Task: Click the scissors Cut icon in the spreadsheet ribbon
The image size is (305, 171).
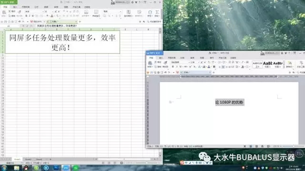Action: pyautogui.click(x=9, y=12)
